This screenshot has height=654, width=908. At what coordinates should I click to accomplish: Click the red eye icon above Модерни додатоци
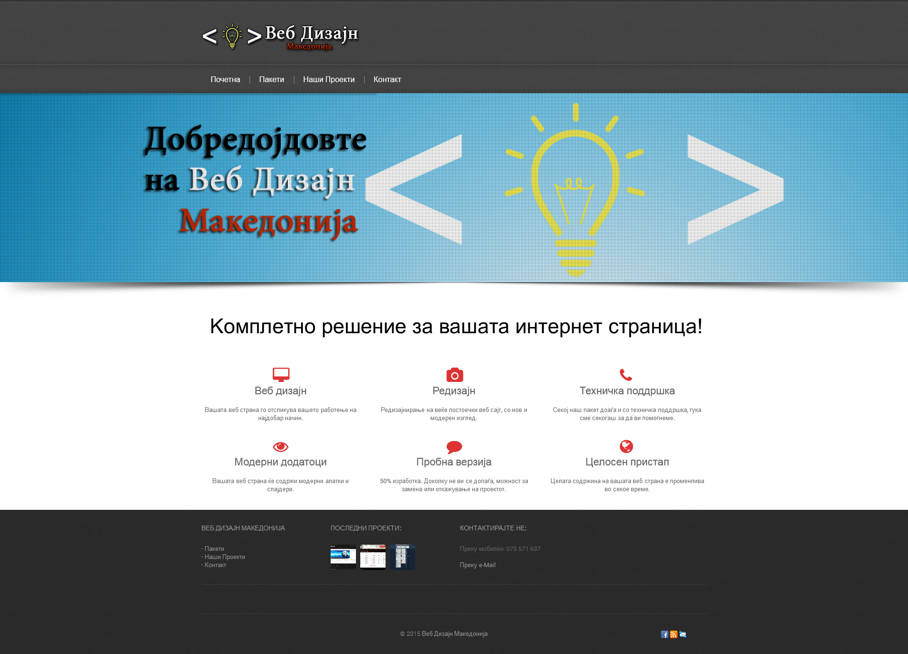click(x=281, y=447)
